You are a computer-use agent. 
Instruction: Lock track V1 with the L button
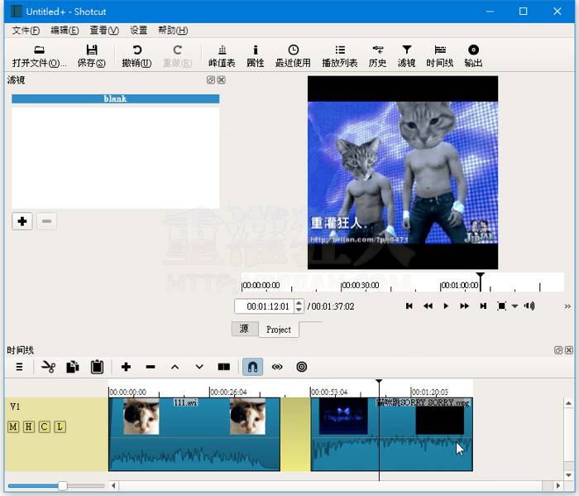point(60,427)
